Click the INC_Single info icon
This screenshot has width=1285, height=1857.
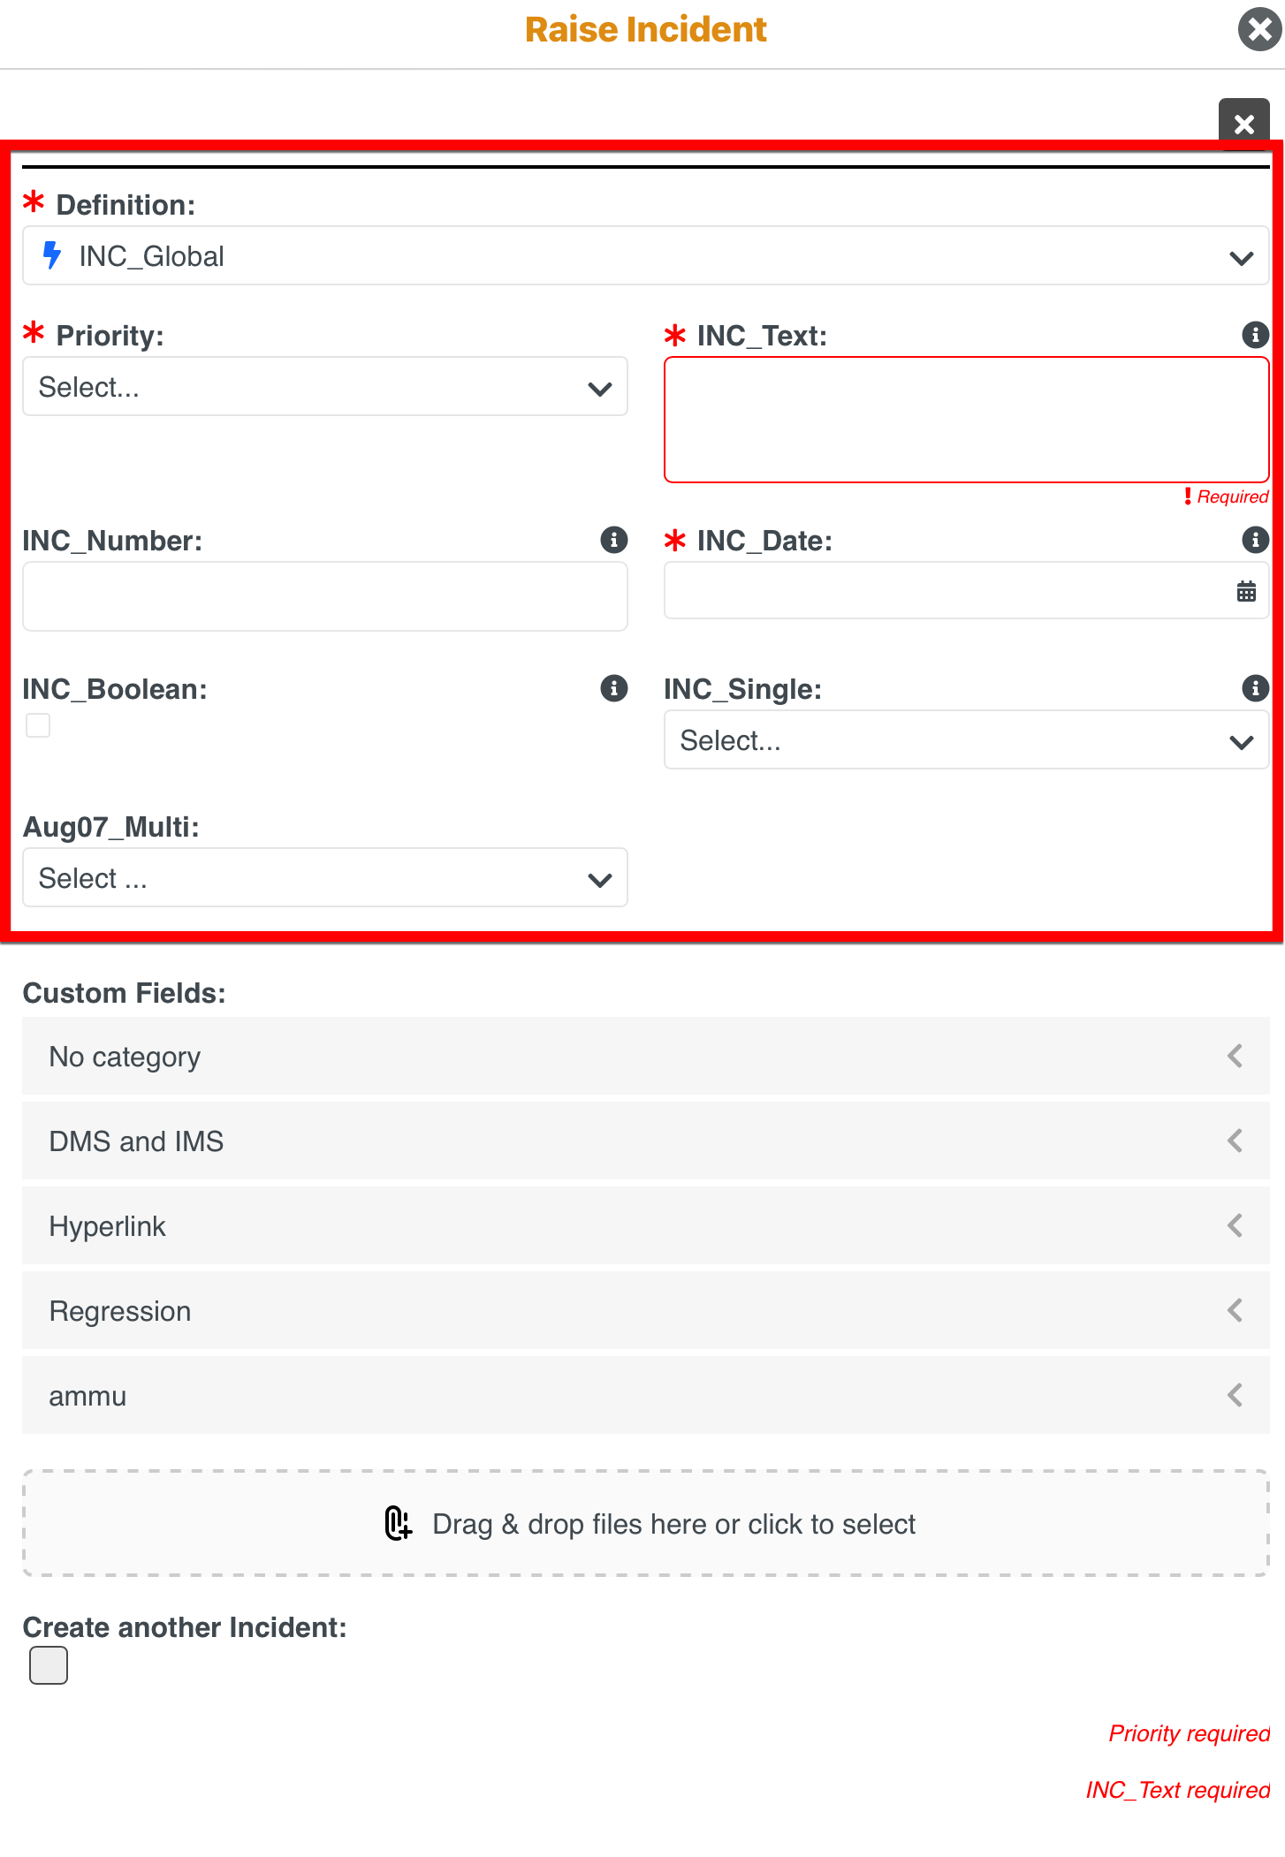point(1255,688)
